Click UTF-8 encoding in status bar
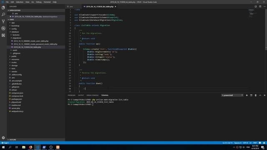 tap(245, 143)
